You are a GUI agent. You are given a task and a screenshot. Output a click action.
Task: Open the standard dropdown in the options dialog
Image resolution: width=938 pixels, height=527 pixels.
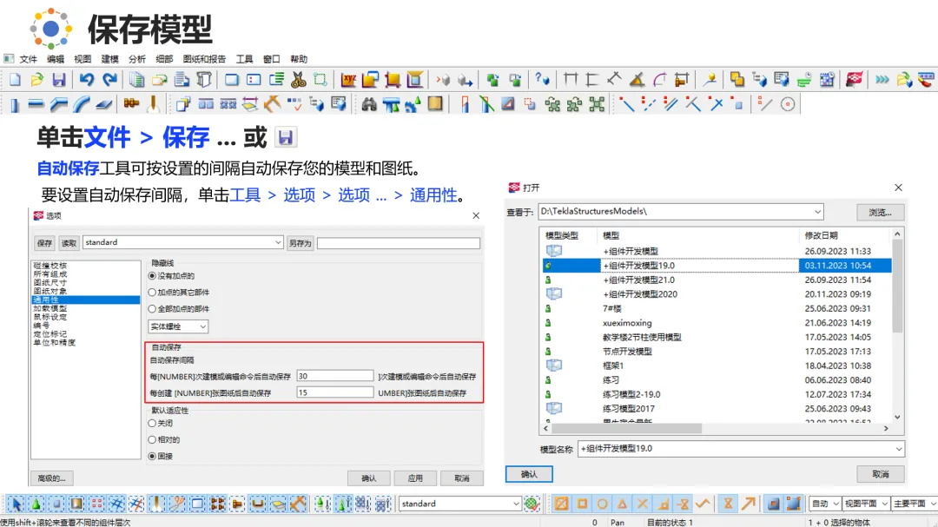[278, 242]
